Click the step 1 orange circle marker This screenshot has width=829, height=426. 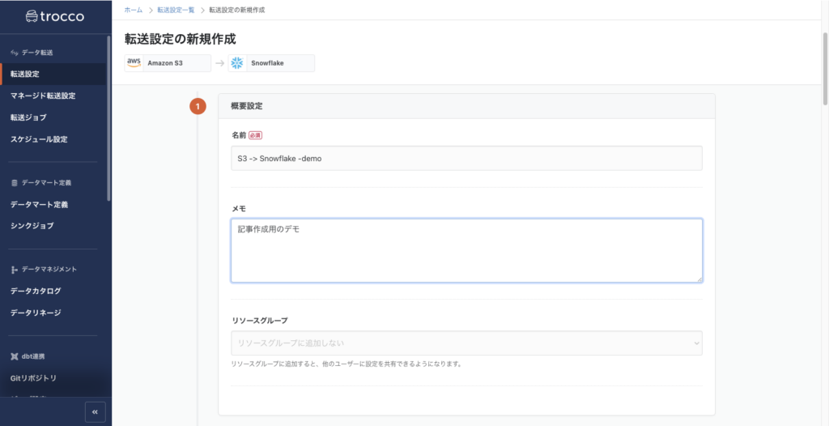[x=198, y=107]
